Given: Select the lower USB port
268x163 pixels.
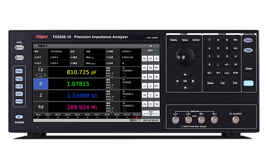Looking at the screenshot, I should pyautogui.click(x=19, y=58).
